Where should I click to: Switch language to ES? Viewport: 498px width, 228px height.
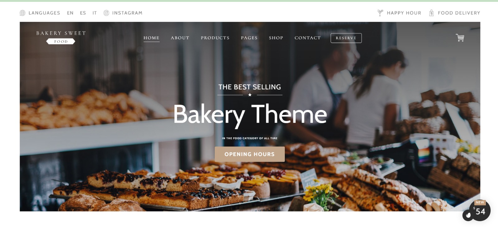click(83, 13)
